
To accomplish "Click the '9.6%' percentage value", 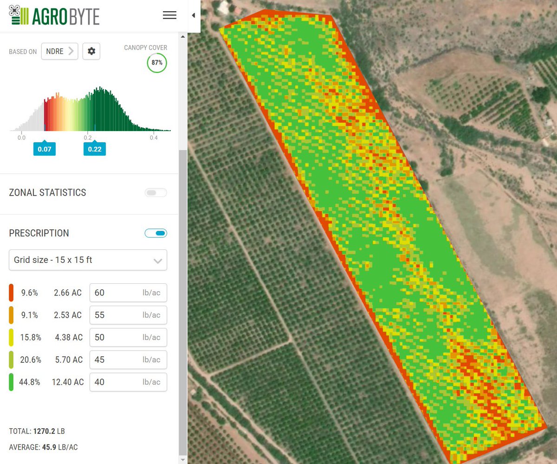I will (30, 293).
